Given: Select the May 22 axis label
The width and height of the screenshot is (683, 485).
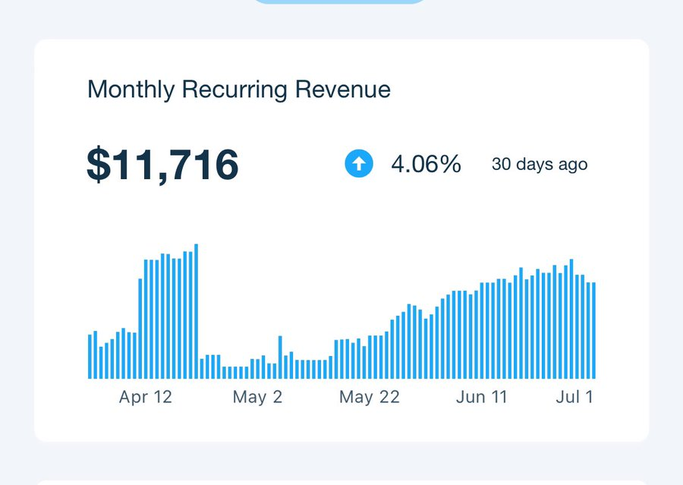Looking at the screenshot, I should [x=370, y=397].
